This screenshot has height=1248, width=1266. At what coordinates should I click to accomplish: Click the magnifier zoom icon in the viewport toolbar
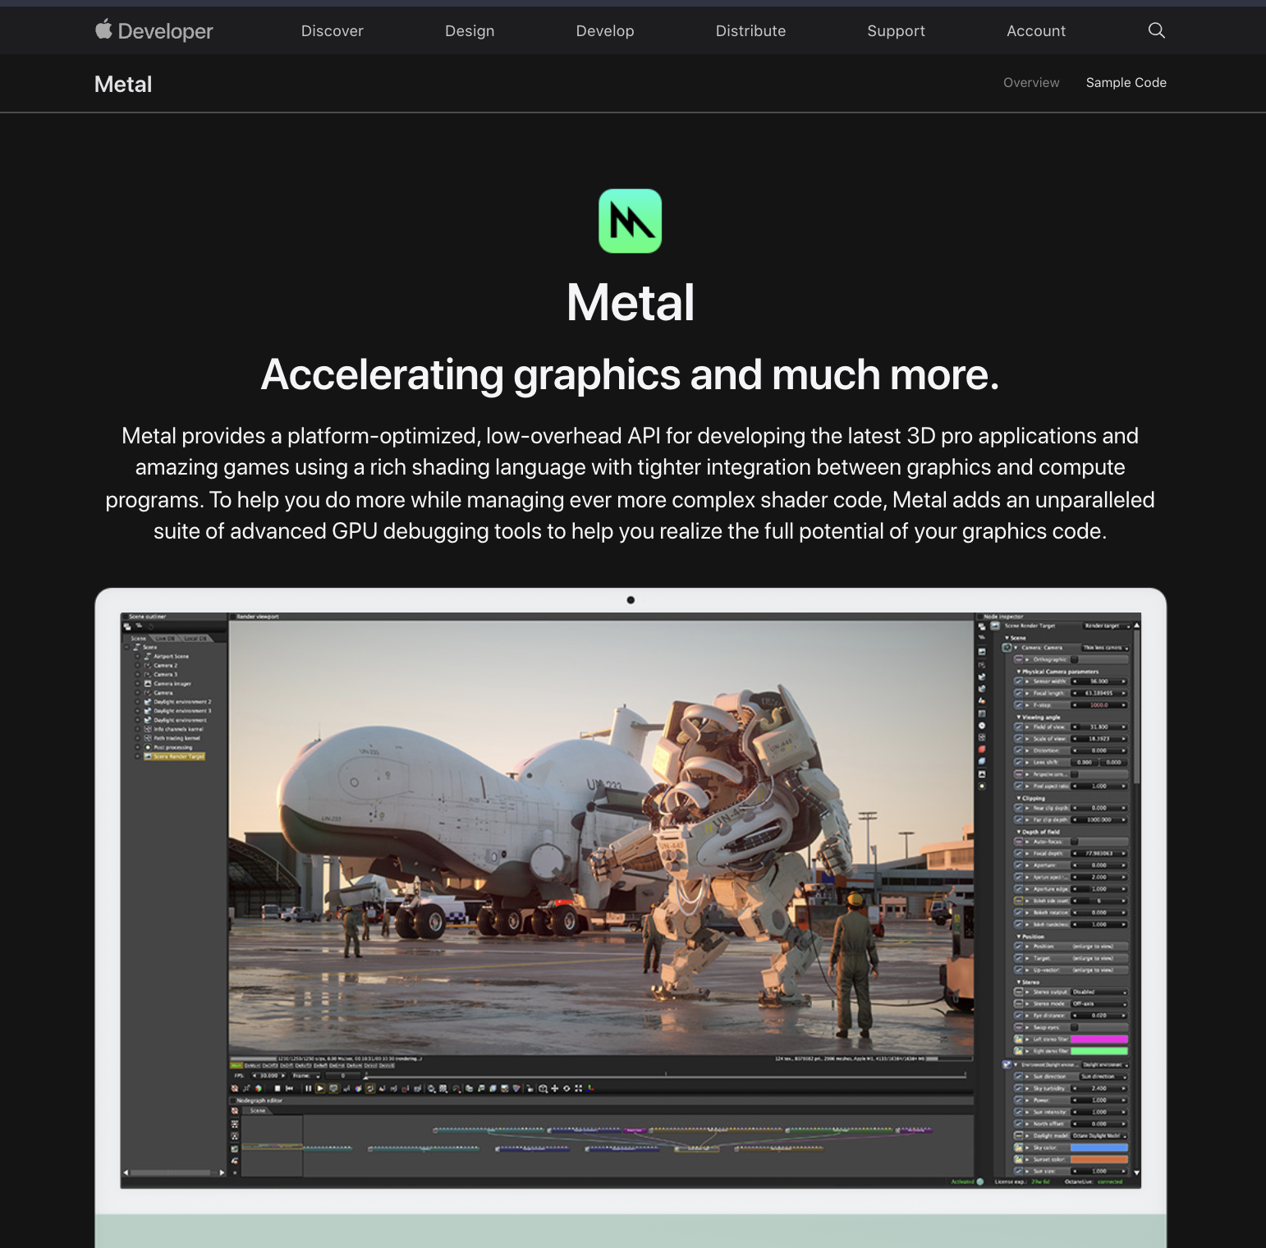pos(544,1088)
